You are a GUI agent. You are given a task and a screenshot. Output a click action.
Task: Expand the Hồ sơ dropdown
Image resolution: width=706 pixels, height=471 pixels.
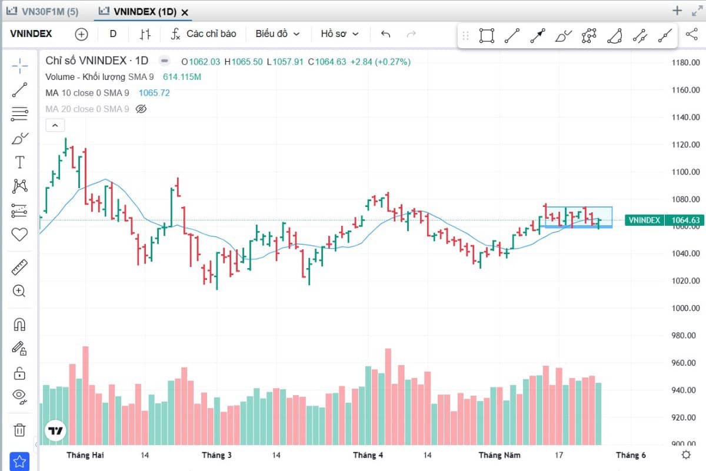[x=339, y=34]
